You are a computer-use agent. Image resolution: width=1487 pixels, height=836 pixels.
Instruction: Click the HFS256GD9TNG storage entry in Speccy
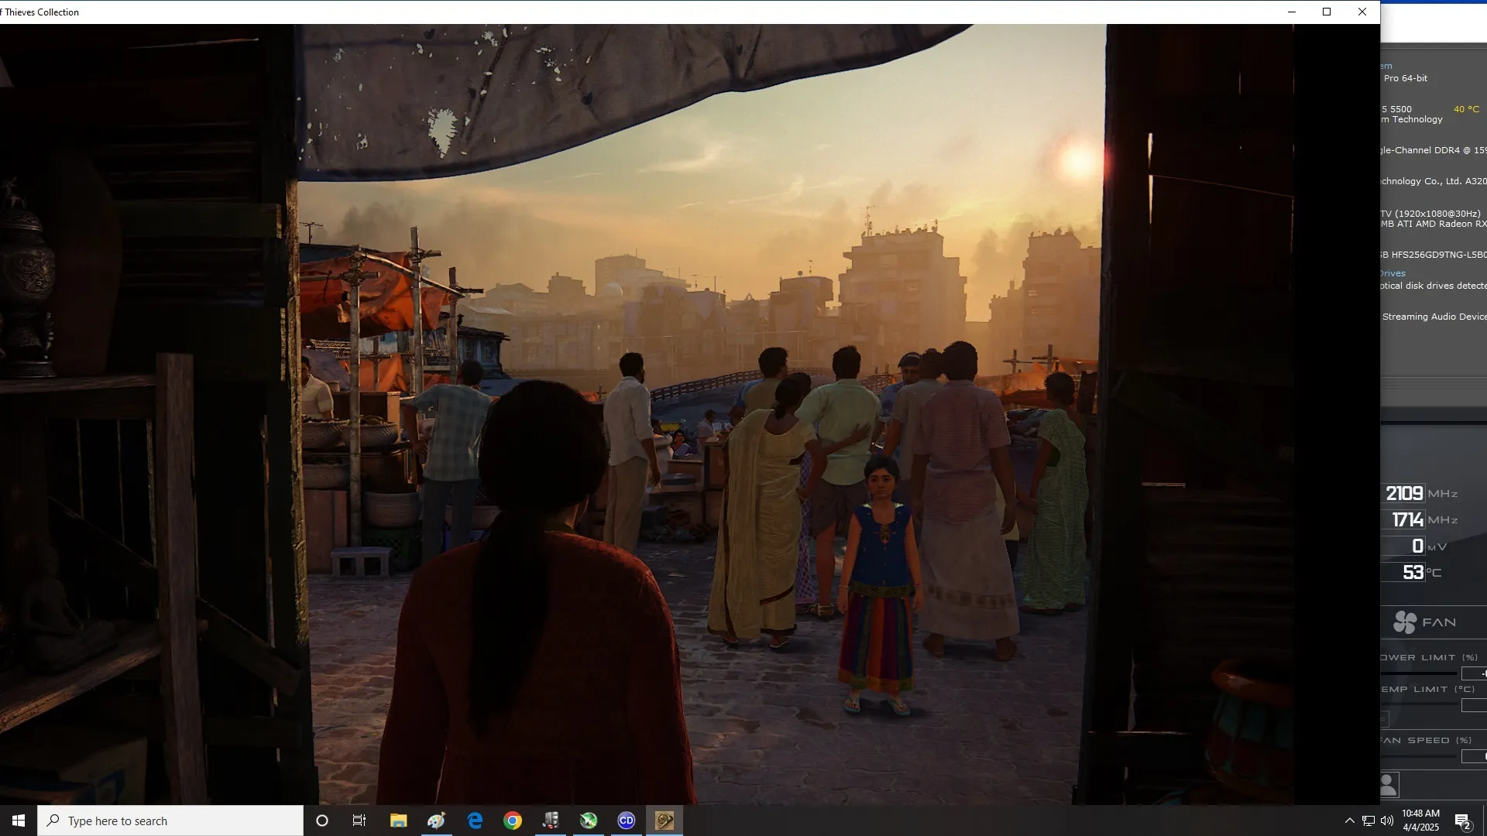1434,255
